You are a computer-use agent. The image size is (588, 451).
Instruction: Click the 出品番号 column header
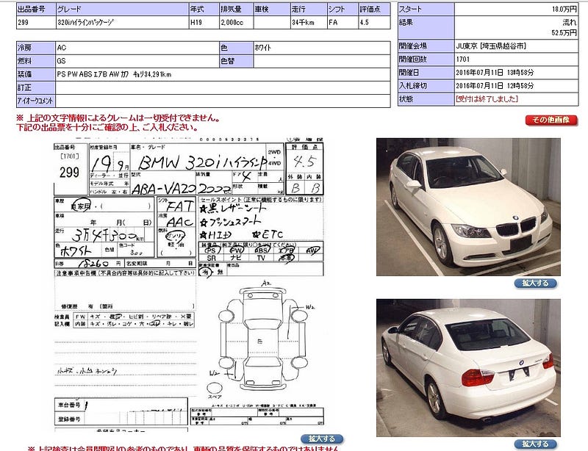point(36,9)
